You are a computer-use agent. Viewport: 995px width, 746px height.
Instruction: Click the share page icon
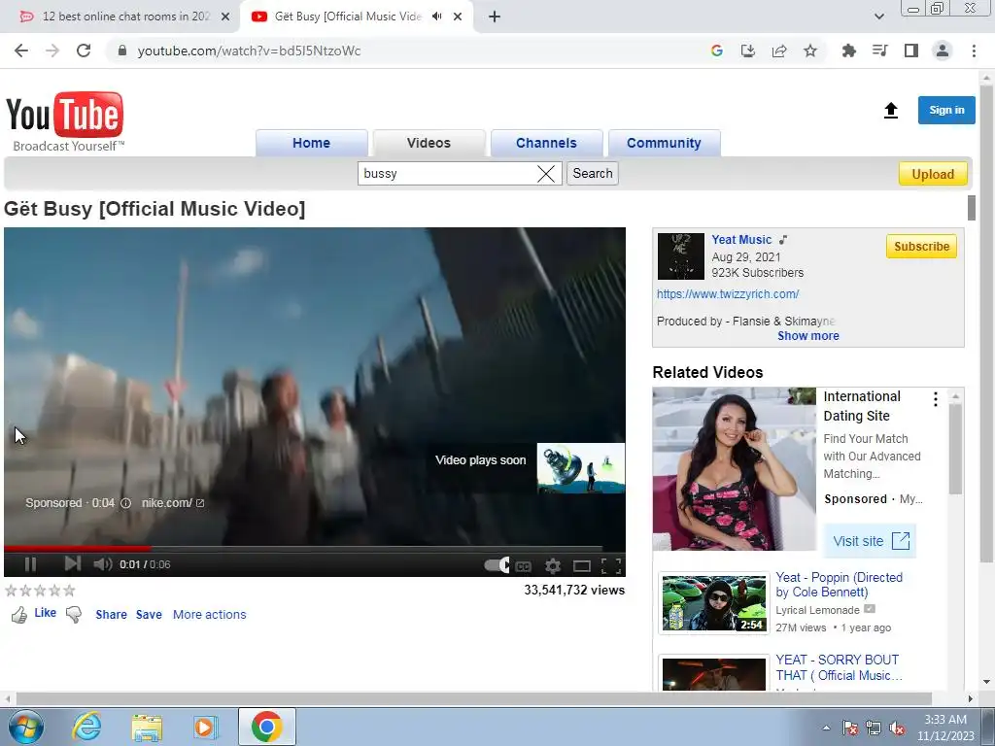click(779, 51)
